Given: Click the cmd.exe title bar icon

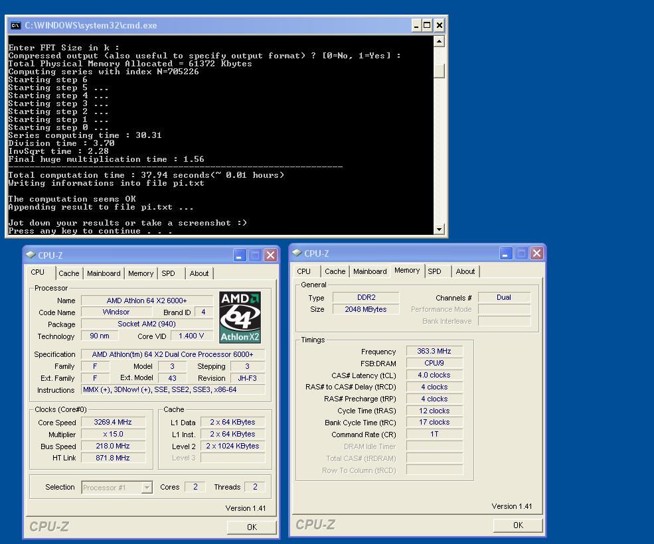Looking at the screenshot, I should 15,25.
